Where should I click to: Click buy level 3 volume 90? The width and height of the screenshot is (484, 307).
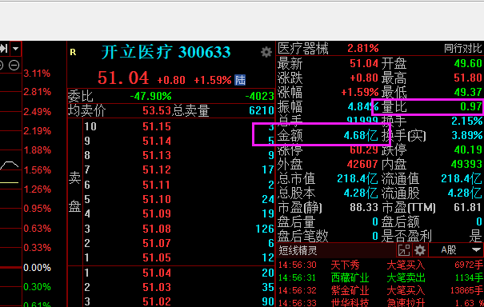tap(268, 301)
